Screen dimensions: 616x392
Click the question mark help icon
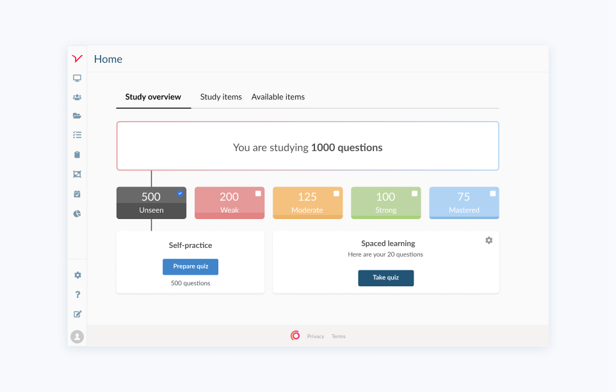(x=77, y=295)
